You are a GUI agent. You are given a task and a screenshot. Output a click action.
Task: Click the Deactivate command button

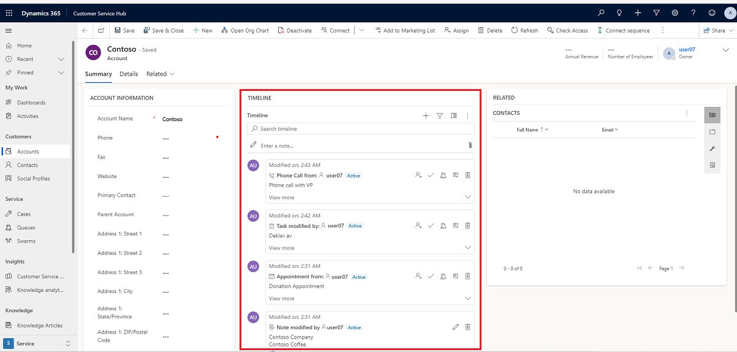tap(295, 30)
